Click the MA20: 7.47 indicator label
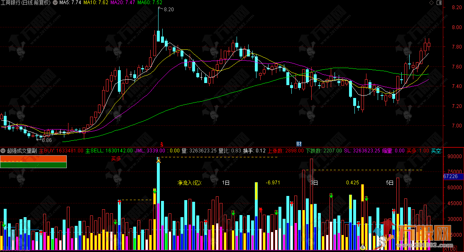Viewport: 464px width, 252px height. tap(123, 2)
